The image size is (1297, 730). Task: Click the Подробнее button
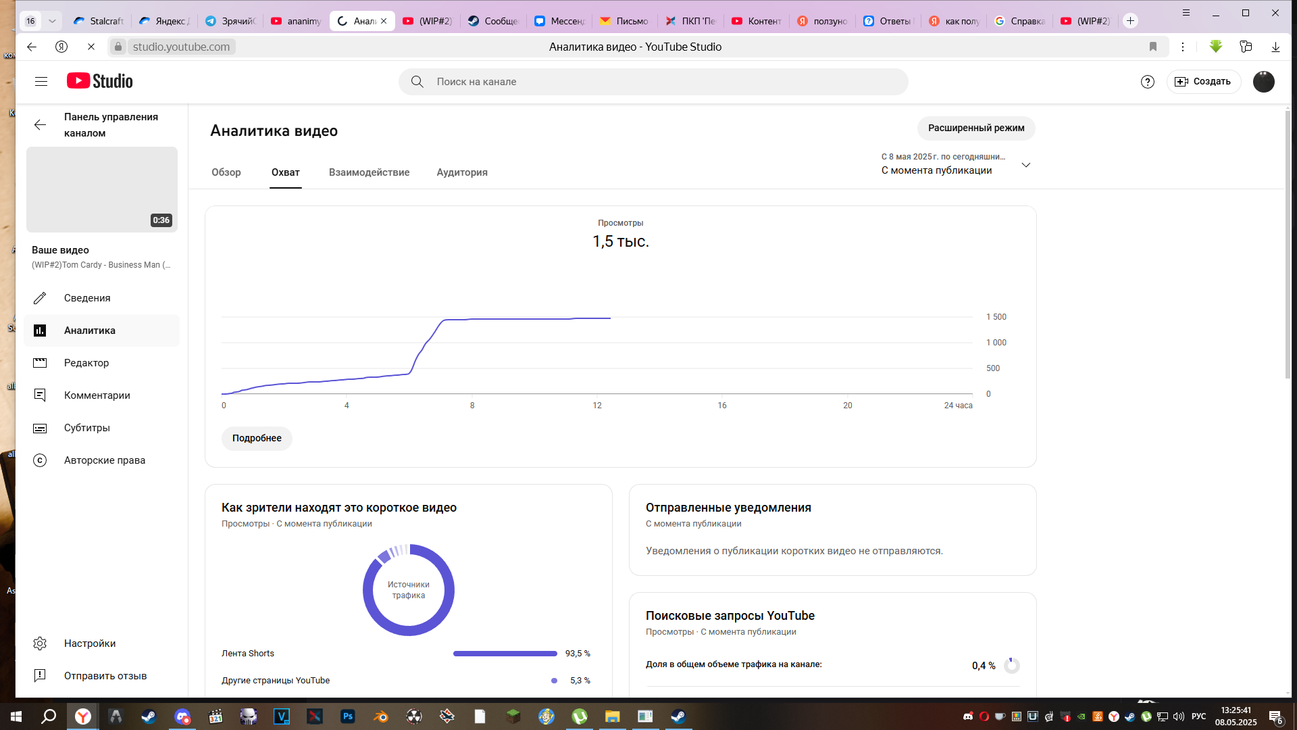point(257,438)
